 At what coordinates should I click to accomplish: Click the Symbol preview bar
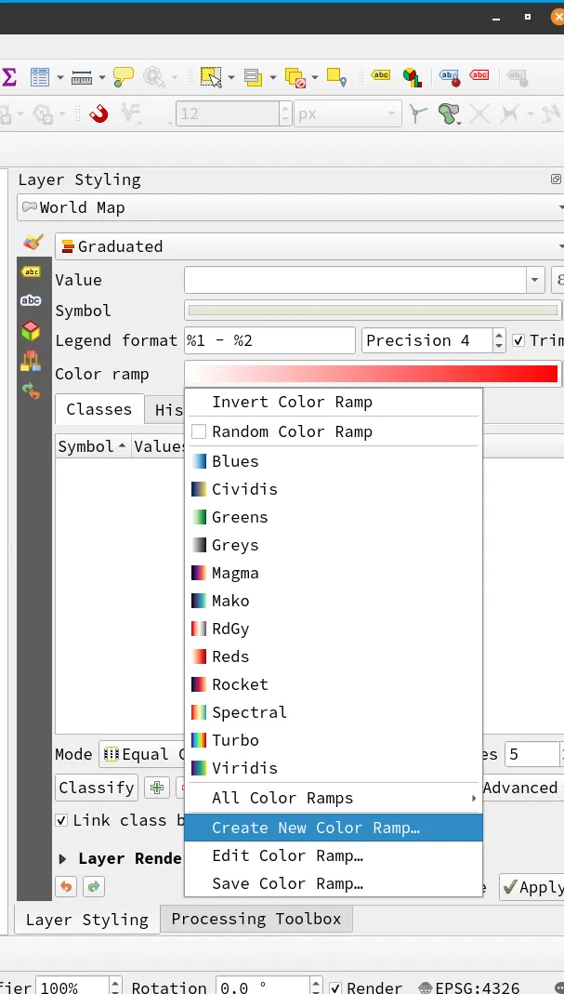click(373, 310)
